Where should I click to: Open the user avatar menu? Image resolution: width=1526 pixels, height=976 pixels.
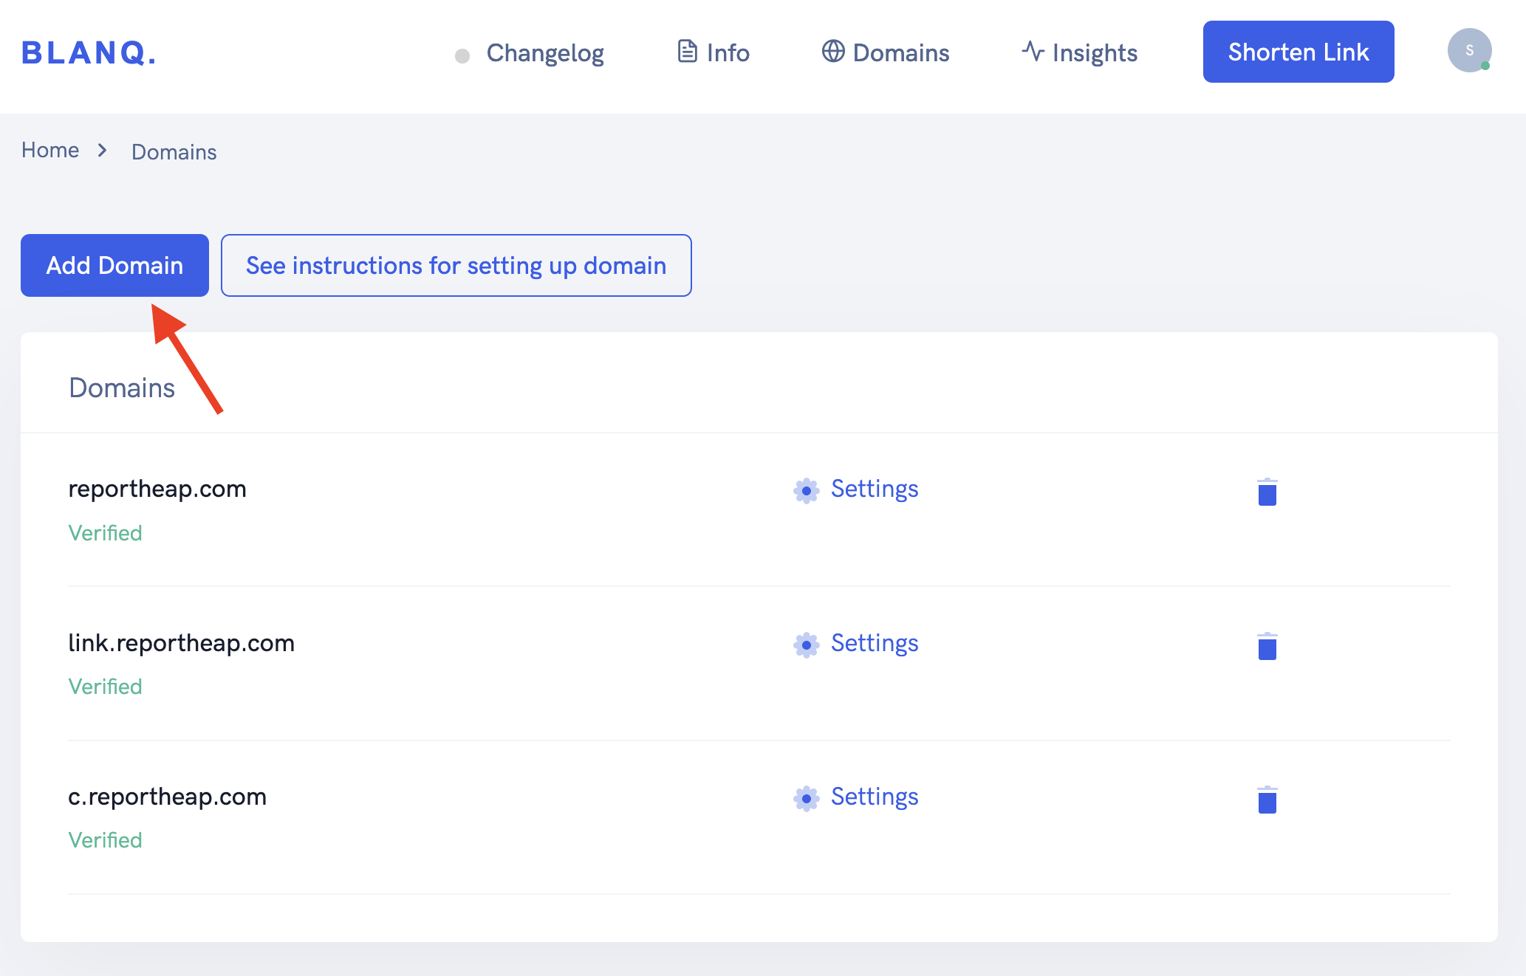coord(1468,51)
